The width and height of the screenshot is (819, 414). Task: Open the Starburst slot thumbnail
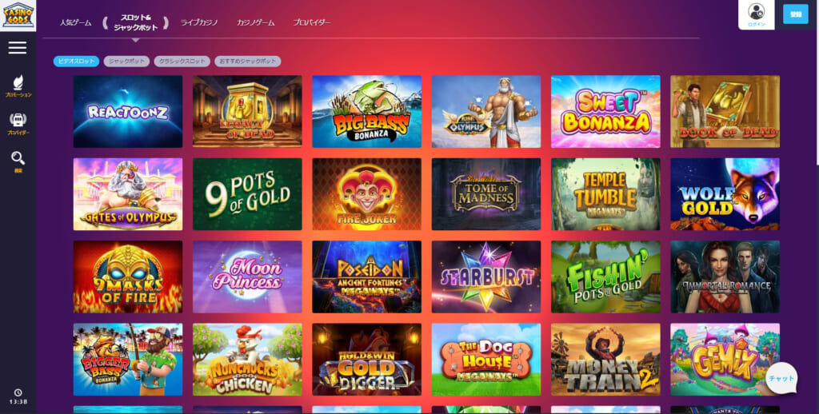point(486,277)
